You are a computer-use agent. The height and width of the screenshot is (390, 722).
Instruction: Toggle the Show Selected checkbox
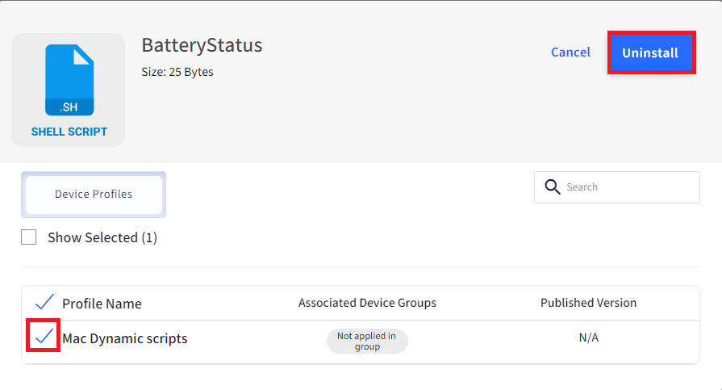(x=28, y=237)
